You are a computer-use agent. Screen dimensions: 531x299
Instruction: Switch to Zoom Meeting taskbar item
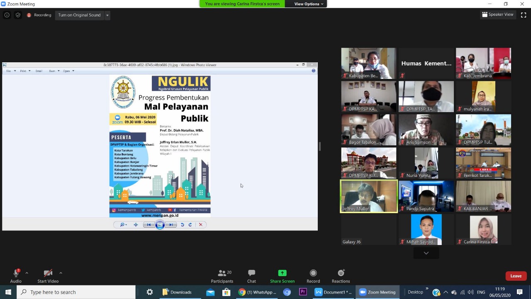[x=378, y=292]
